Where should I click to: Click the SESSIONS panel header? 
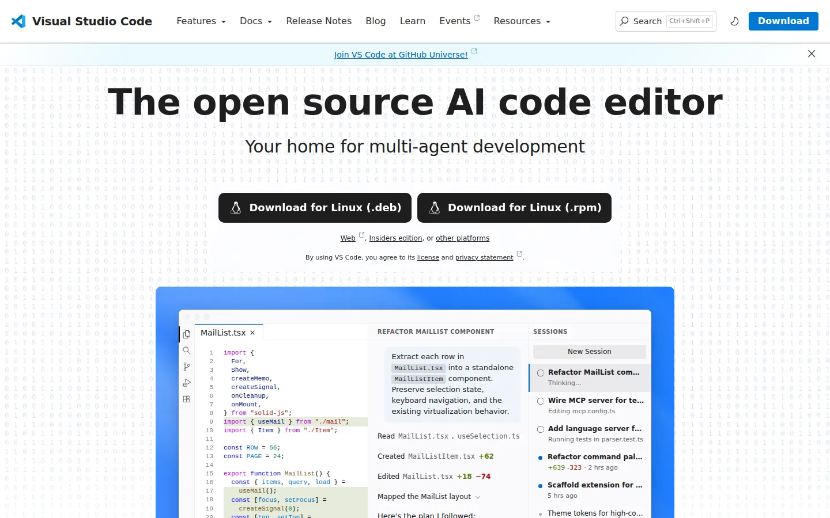click(x=550, y=332)
